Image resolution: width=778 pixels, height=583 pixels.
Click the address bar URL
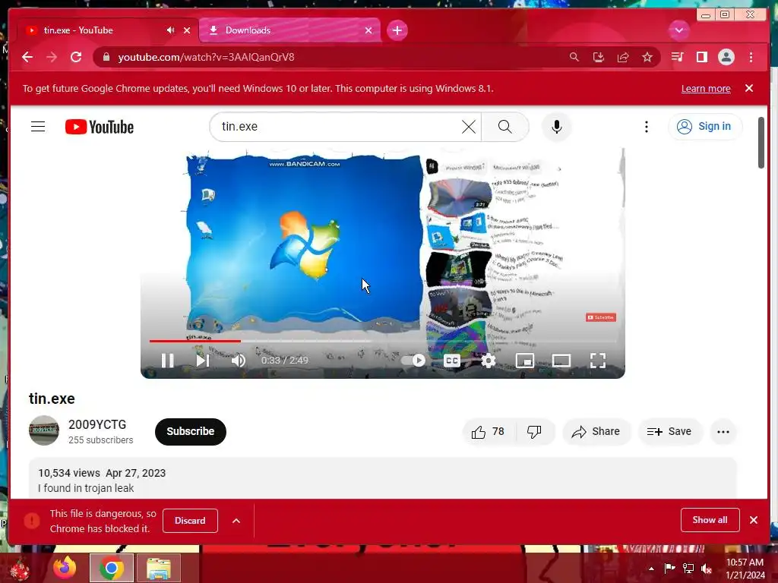pos(206,57)
